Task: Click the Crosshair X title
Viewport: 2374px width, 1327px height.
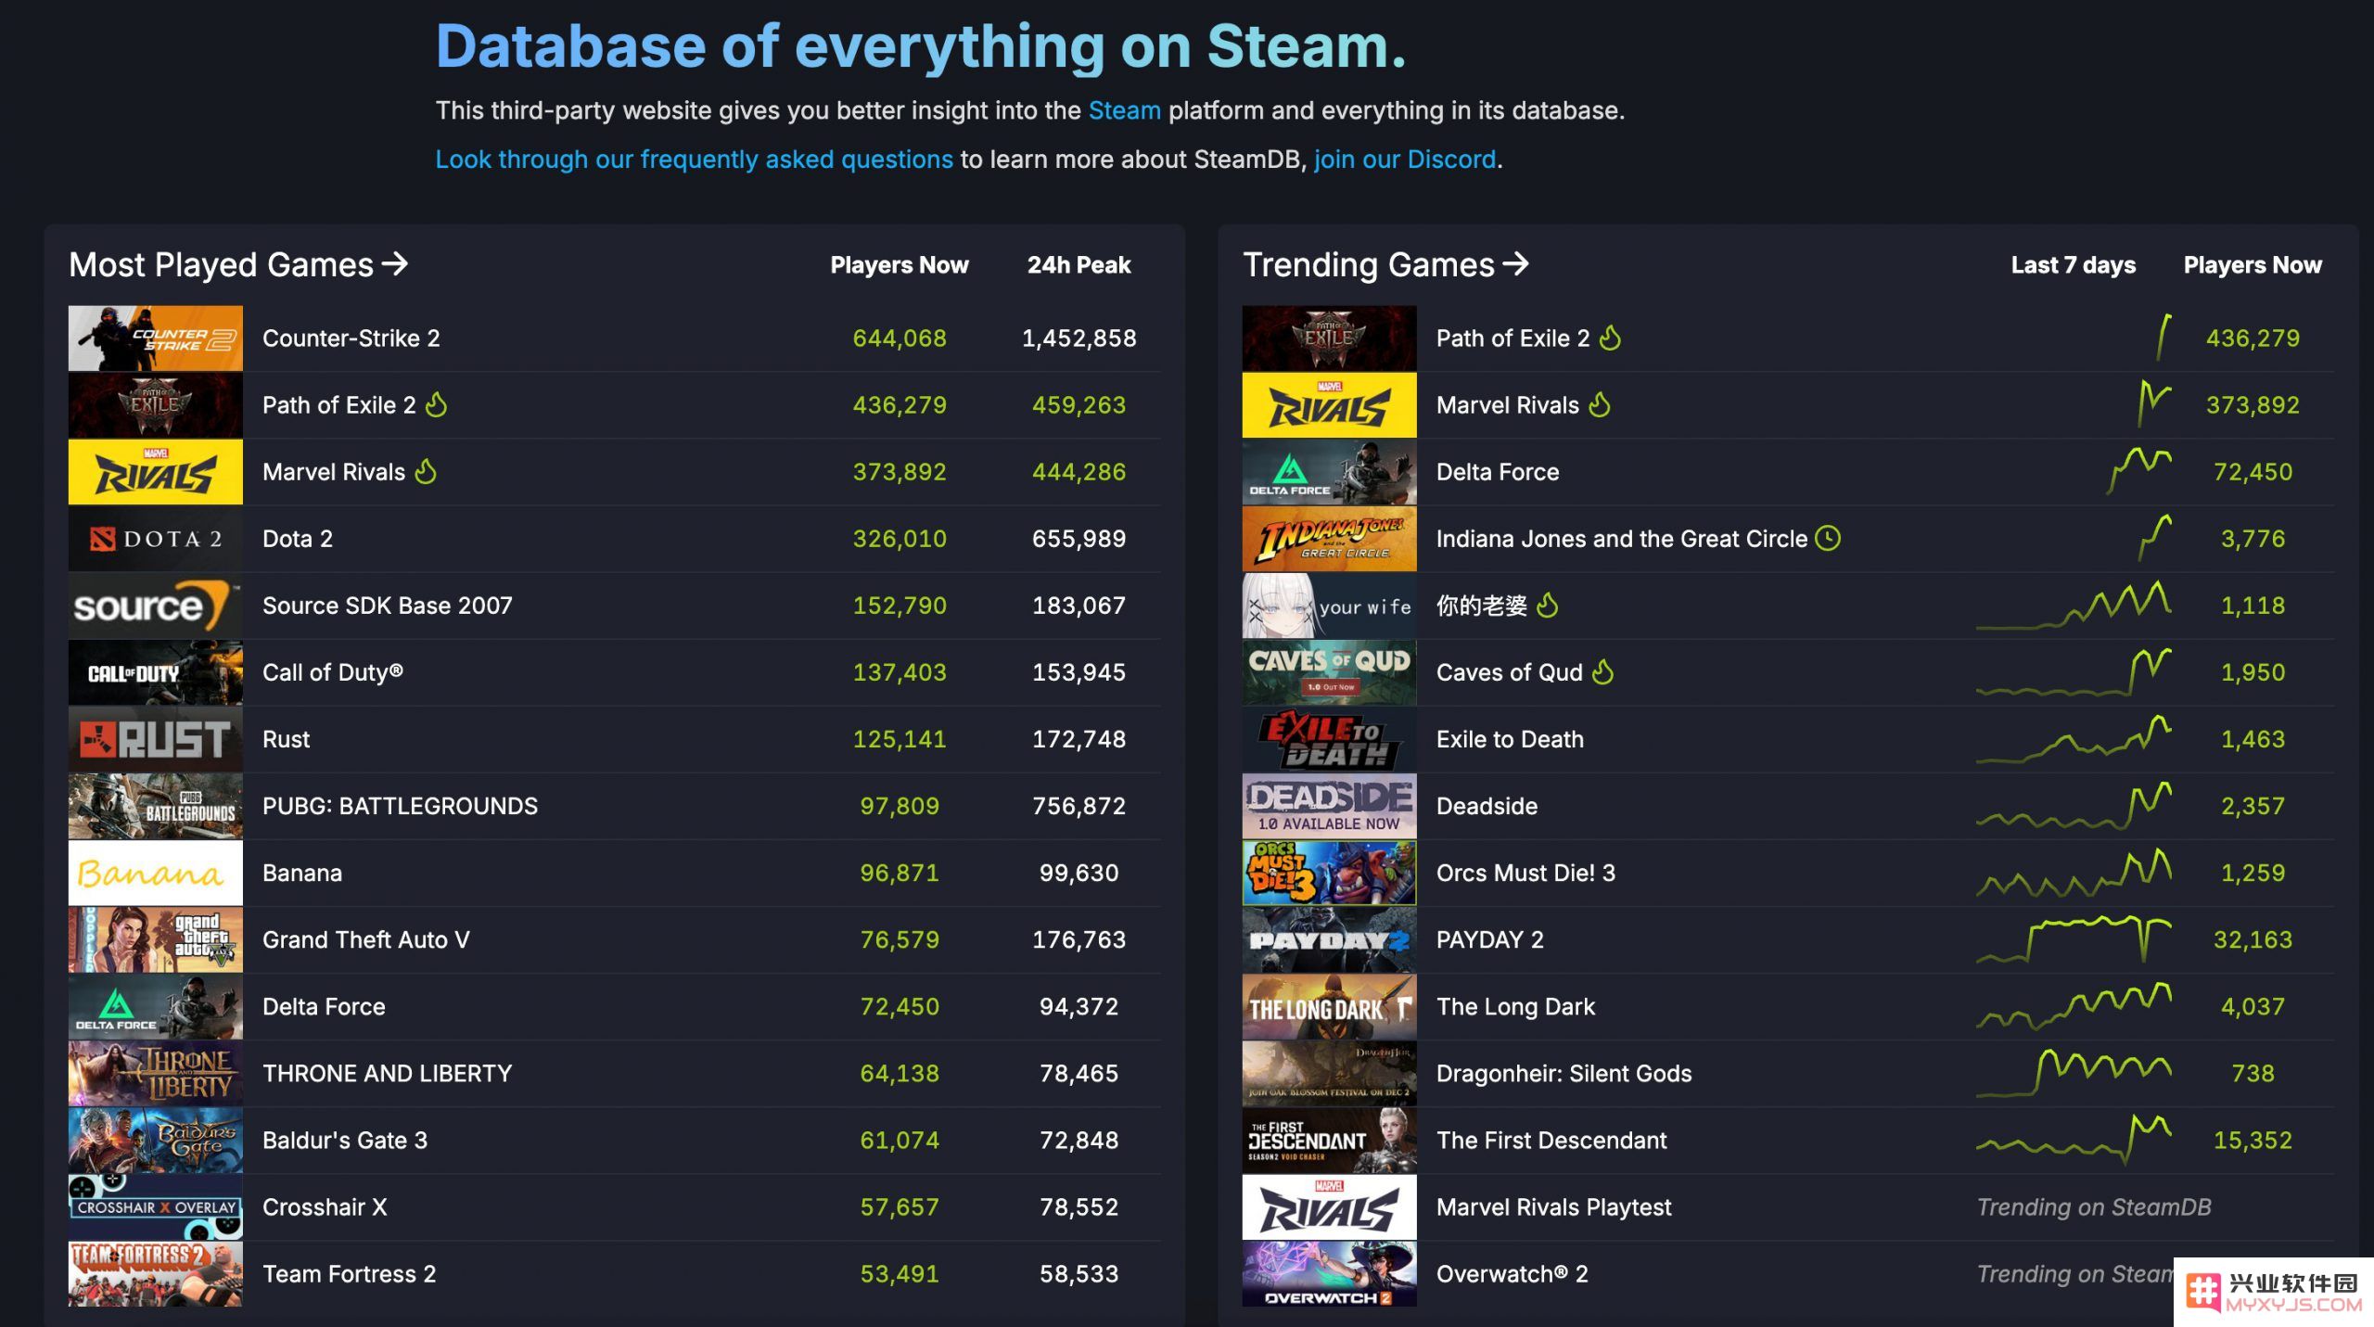Action: click(x=325, y=1206)
